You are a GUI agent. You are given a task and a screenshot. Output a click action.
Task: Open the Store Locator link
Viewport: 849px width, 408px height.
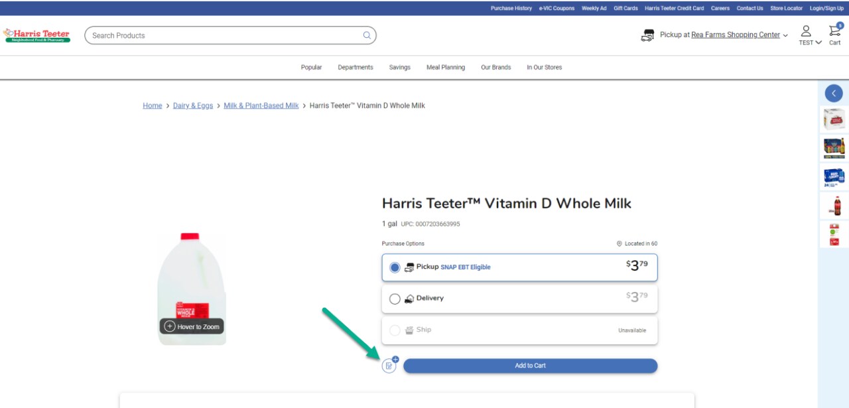787,9
